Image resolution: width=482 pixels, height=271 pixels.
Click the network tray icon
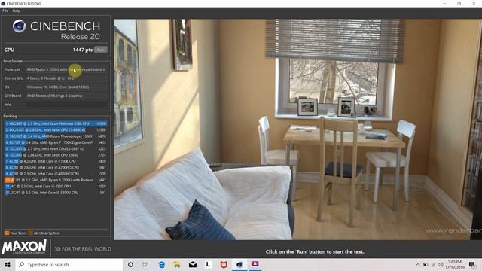434,264
